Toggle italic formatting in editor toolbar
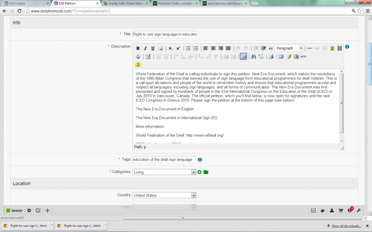 [x=145, y=48]
